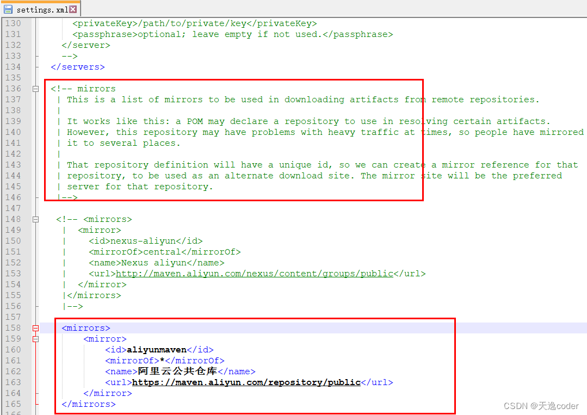This screenshot has height=415, width=587.
Task: Click the closing </server> tag on line 132
Action: (x=86, y=45)
